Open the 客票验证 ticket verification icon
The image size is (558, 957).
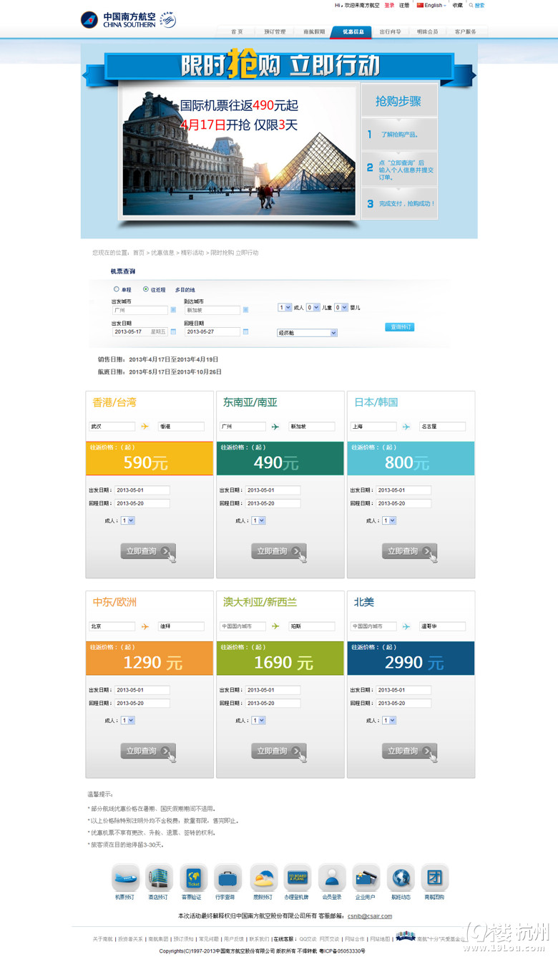[193, 878]
